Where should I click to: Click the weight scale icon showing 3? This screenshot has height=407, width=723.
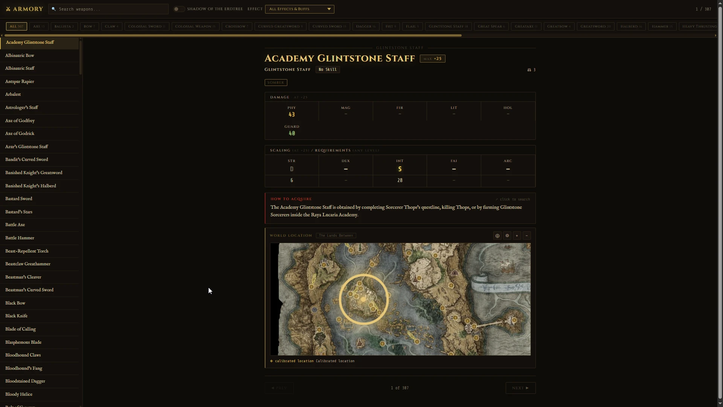[529, 70]
